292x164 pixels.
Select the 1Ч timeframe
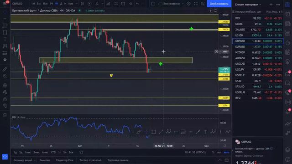51,4
